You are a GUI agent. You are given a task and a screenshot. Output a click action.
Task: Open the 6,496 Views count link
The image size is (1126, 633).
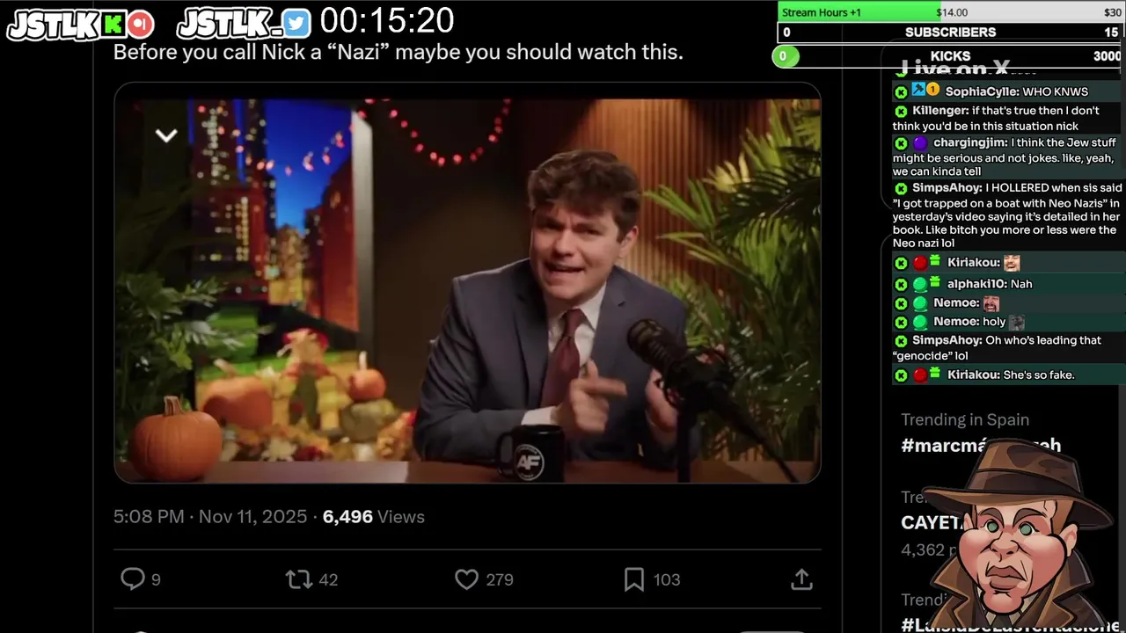[374, 517]
